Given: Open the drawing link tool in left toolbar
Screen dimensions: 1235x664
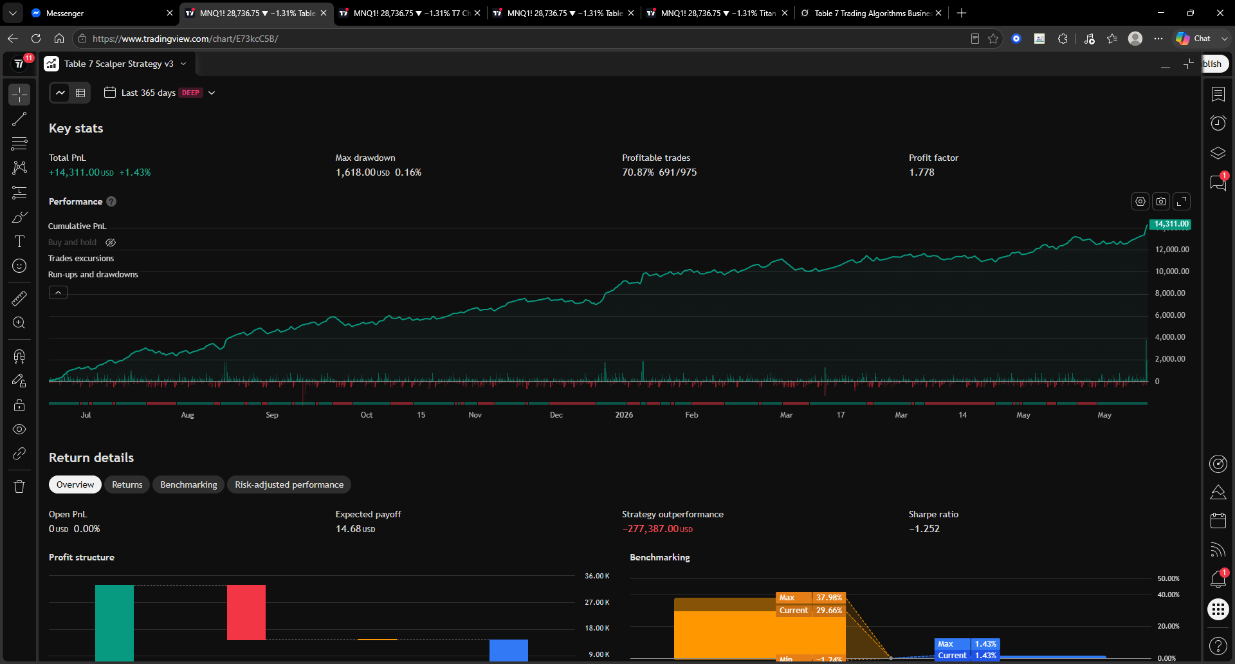Looking at the screenshot, I should pos(19,454).
